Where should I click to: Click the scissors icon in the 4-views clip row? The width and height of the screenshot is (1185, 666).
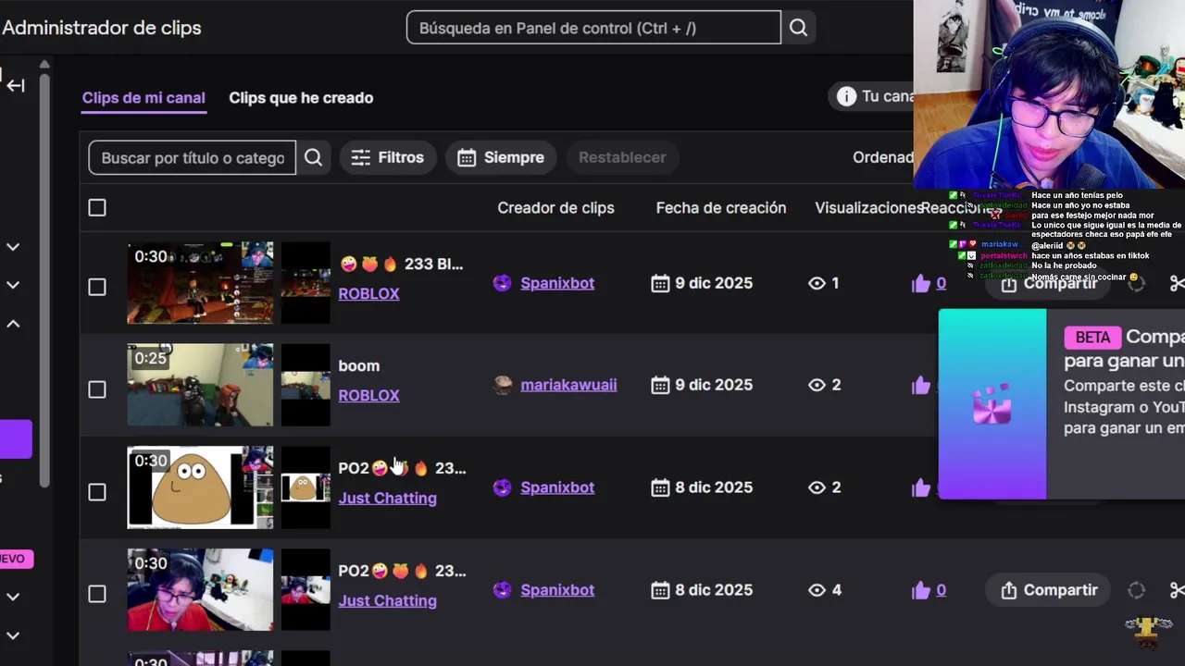pos(1177,590)
